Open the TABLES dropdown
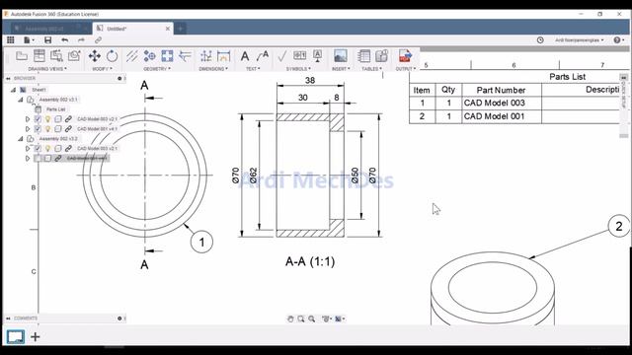The image size is (632, 355). [x=371, y=69]
